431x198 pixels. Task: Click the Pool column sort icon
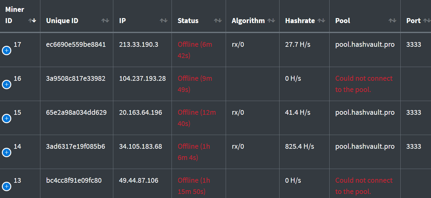click(392, 21)
